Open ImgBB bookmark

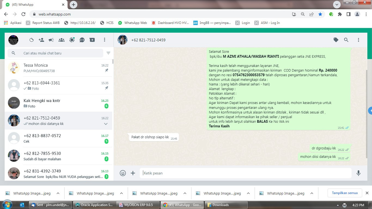pyautogui.click(x=212, y=23)
